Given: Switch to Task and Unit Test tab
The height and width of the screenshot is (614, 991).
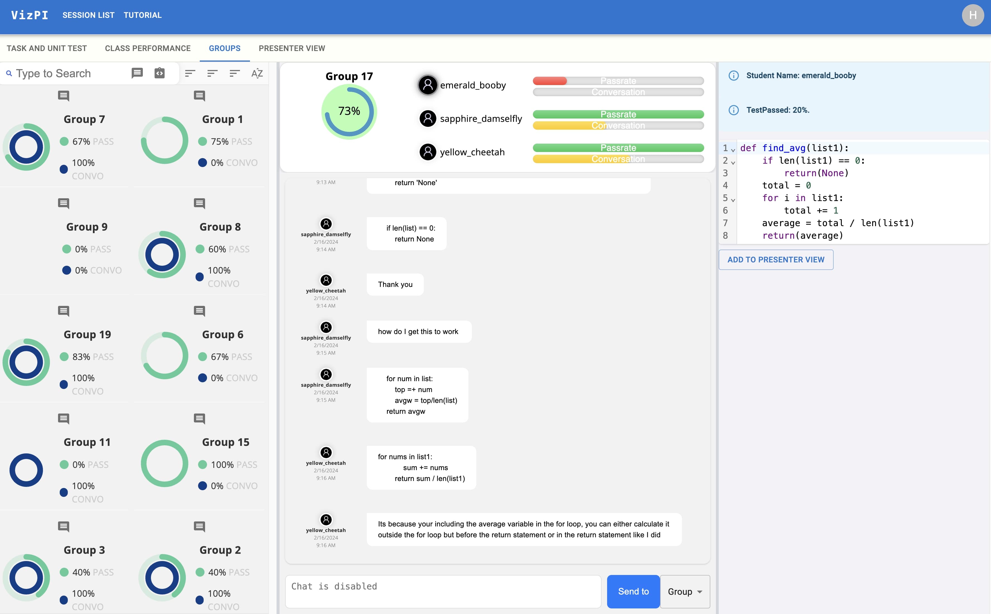Looking at the screenshot, I should [x=47, y=48].
